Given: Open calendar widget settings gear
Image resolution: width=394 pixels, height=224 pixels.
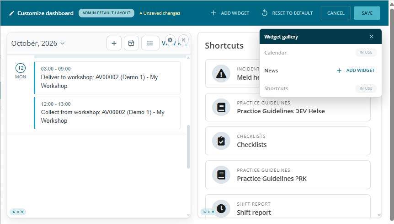Looking at the screenshot, I should tap(170, 40).
